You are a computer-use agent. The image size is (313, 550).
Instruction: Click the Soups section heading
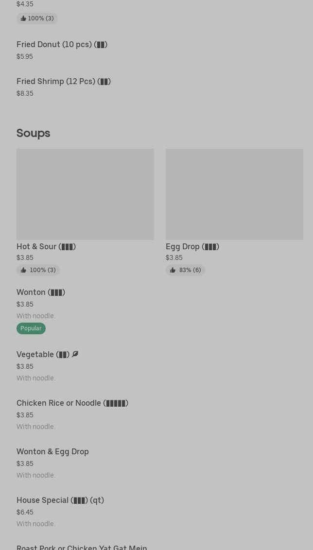[x=33, y=133]
